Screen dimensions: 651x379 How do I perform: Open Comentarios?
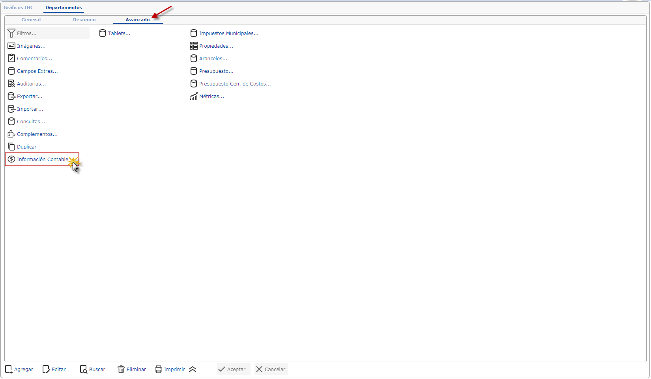[x=35, y=59]
